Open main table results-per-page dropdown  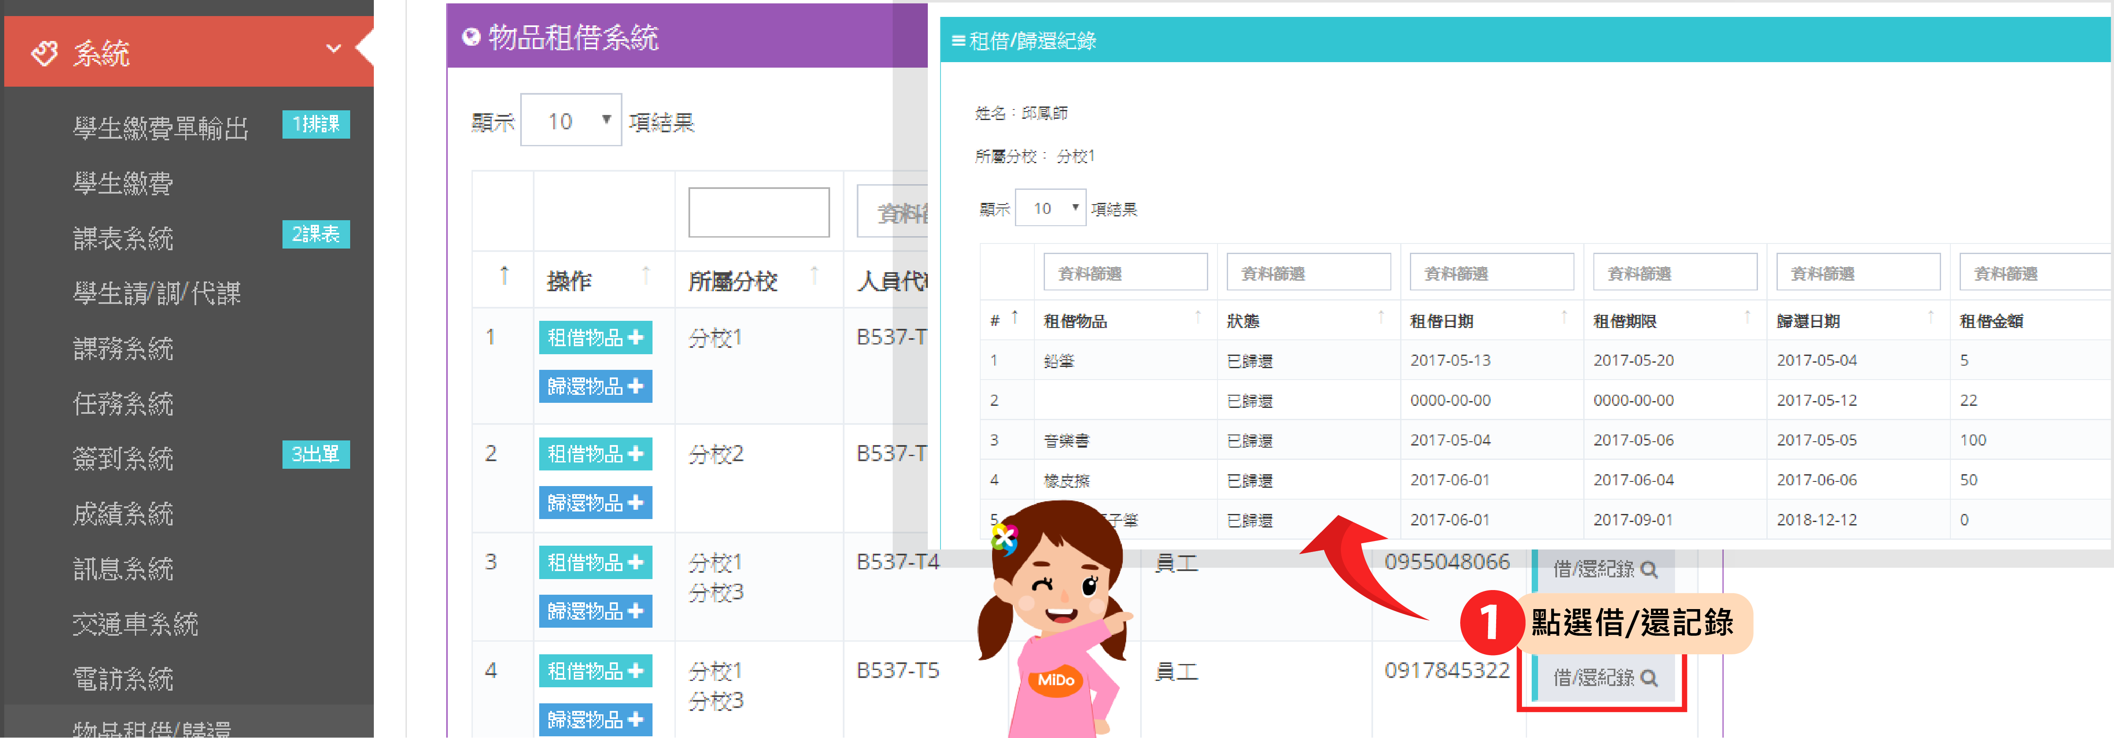tap(570, 120)
